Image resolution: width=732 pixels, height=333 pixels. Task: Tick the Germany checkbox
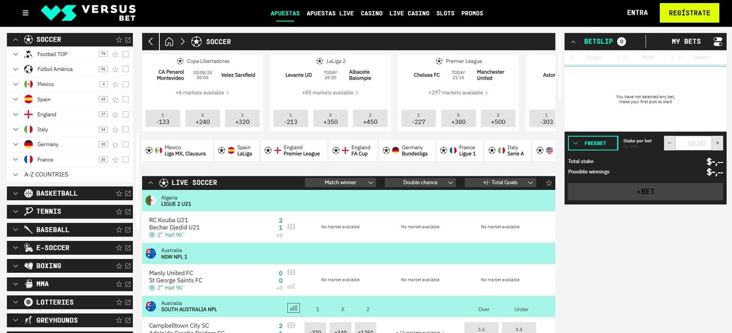(126, 144)
